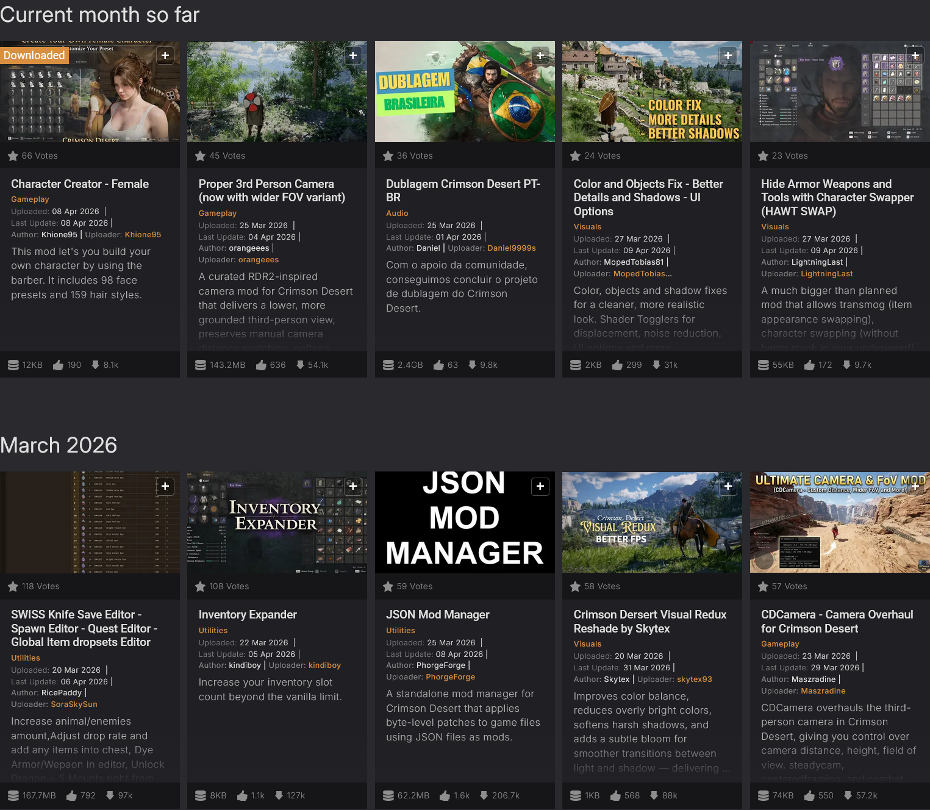
Task: Open Crimson Dersert Visual Redux title
Action: pos(650,621)
